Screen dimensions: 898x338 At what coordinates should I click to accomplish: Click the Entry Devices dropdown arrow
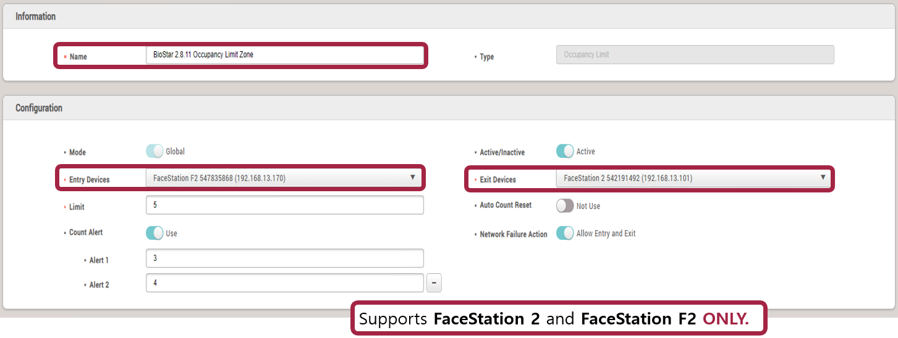click(412, 178)
